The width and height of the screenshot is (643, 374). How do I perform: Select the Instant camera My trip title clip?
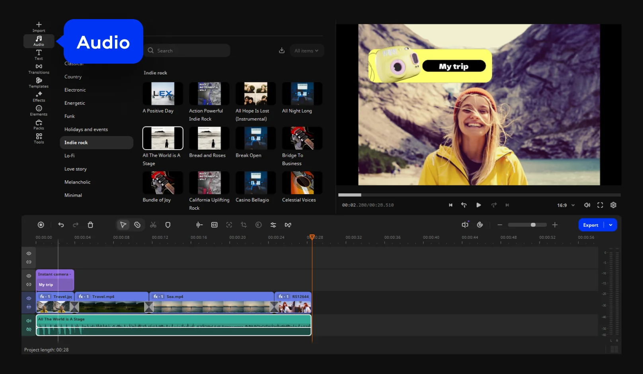55,280
